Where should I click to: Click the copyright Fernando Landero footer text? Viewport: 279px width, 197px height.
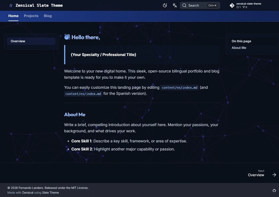coord(48,188)
